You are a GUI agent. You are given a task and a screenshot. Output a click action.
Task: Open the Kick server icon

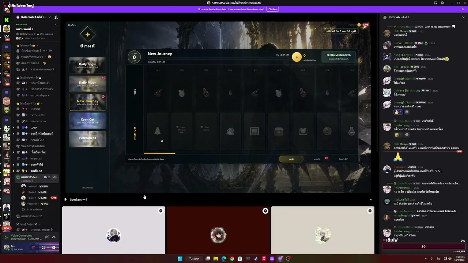click(x=7, y=20)
